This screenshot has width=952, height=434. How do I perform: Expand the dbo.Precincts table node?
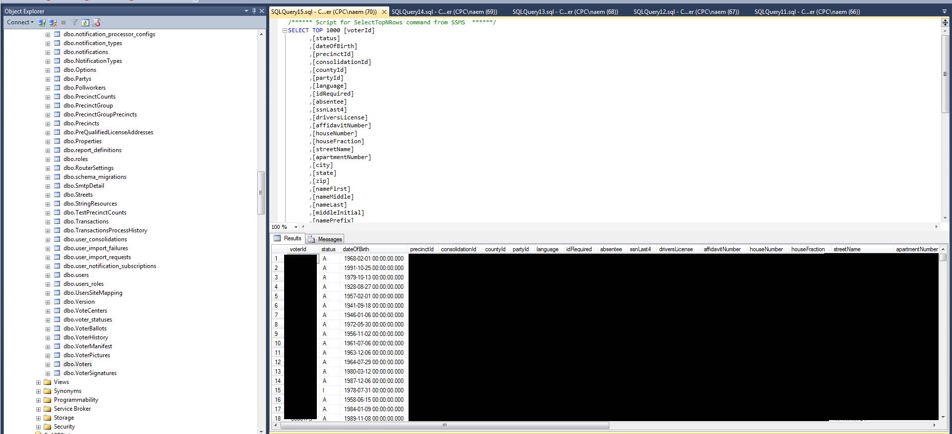[48, 124]
